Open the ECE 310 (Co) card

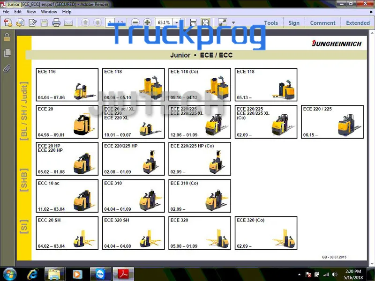coord(200,196)
